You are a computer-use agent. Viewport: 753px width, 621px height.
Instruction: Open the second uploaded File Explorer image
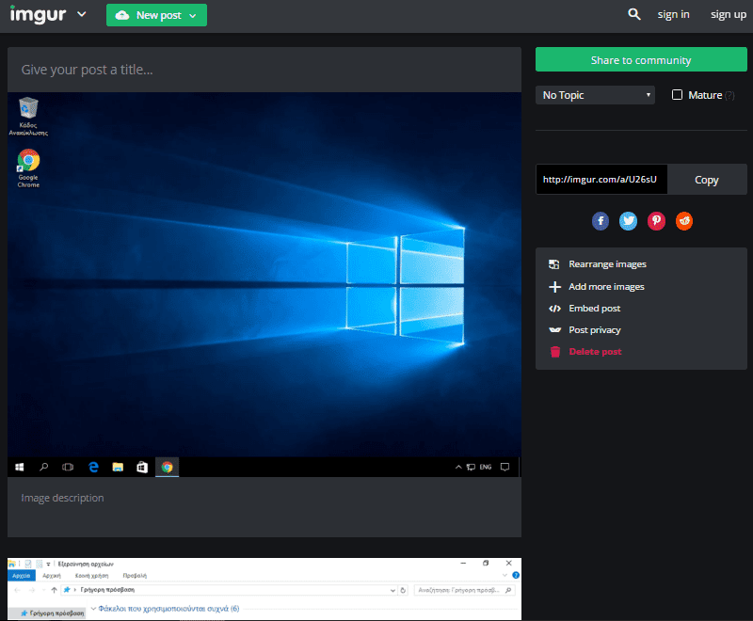click(x=264, y=589)
